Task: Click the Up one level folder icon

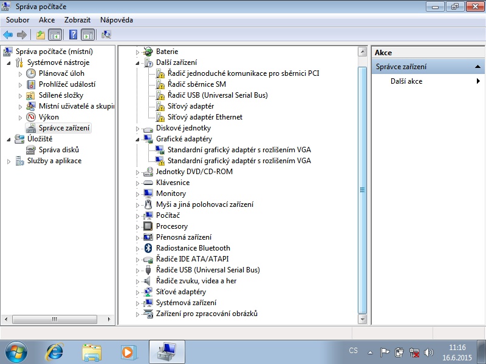Action: (x=41, y=35)
